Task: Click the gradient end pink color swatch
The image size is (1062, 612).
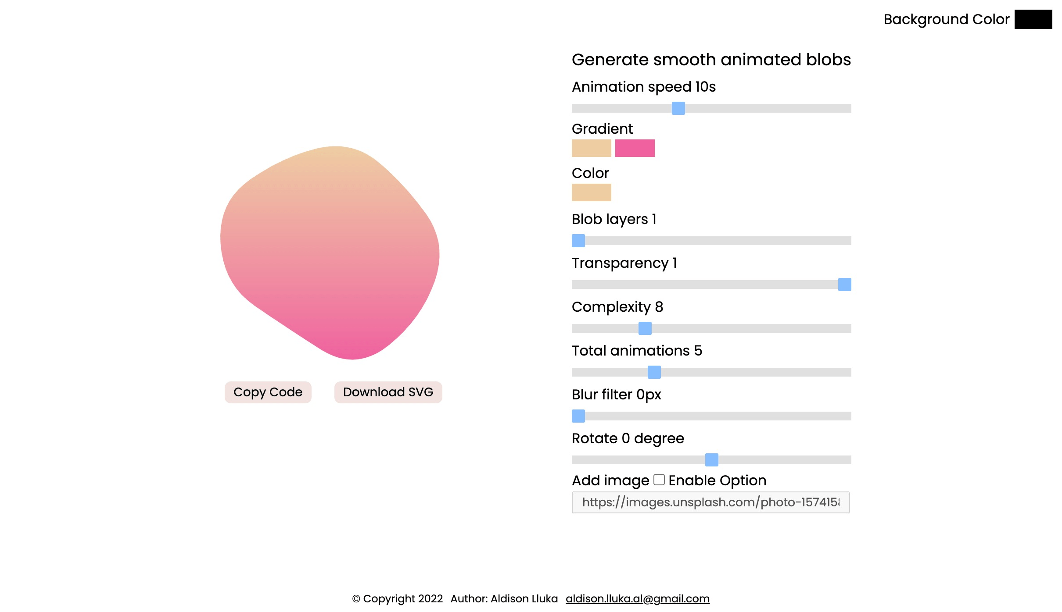Action: coord(635,149)
